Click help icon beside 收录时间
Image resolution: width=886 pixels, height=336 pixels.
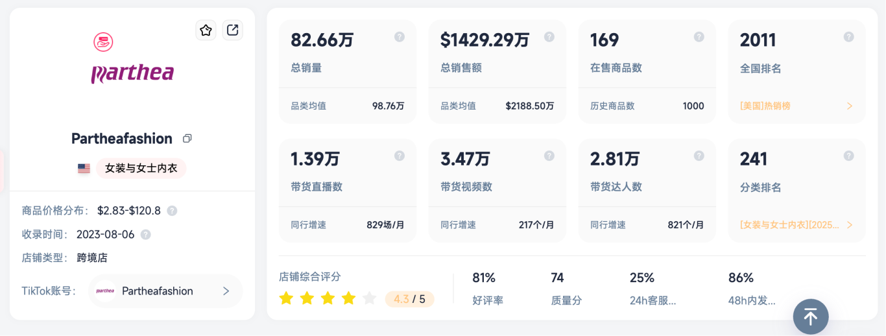click(x=146, y=234)
